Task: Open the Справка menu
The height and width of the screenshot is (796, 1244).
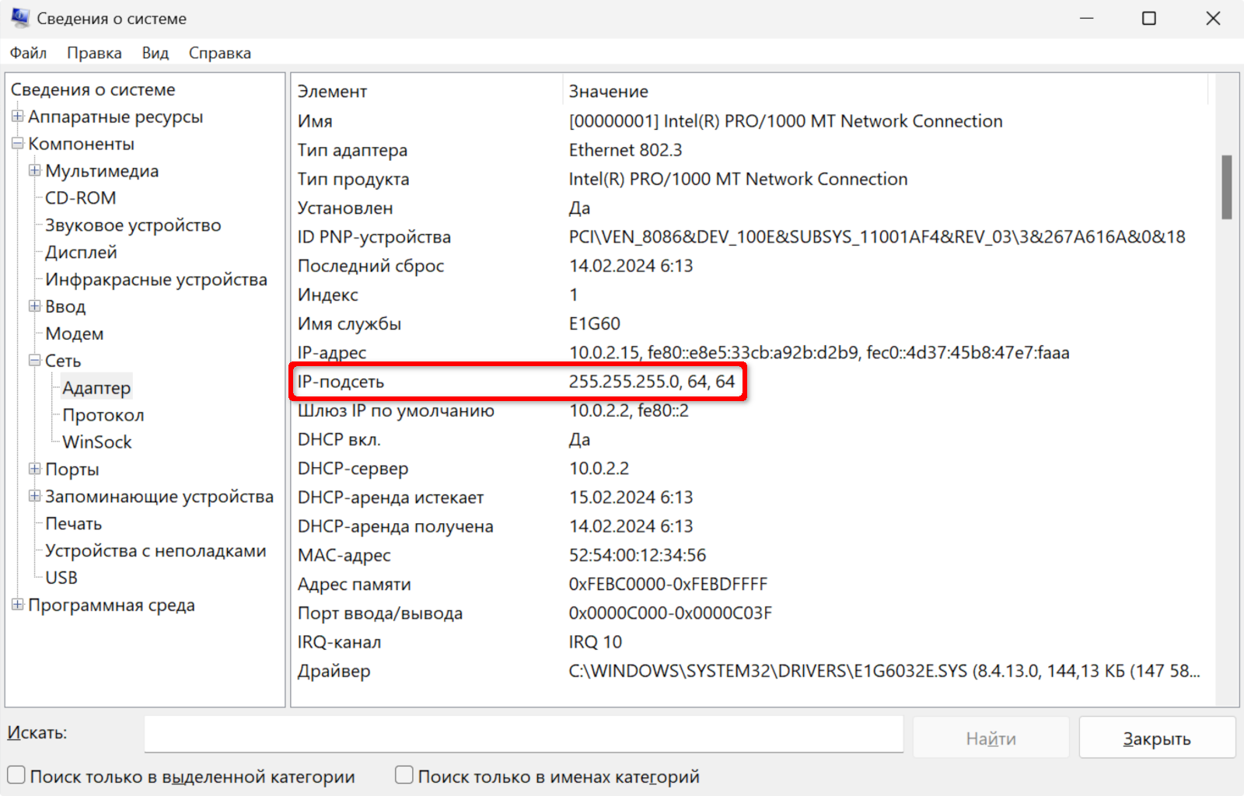Action: tap(220, 53)
